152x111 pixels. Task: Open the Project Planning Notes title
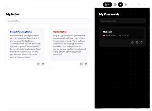[x=21, y=32]
